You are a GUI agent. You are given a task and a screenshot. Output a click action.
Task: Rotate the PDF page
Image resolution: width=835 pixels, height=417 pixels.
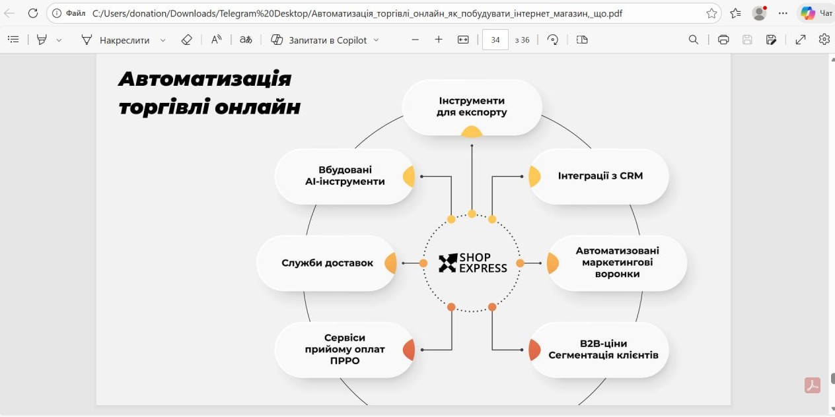(x=553, y=40)
